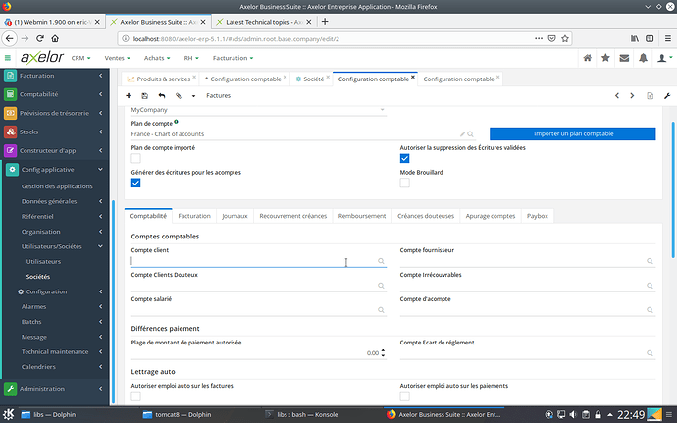The image size is (677, 423).
Task: Click the attachment paperclip icon
Action: 179,96
